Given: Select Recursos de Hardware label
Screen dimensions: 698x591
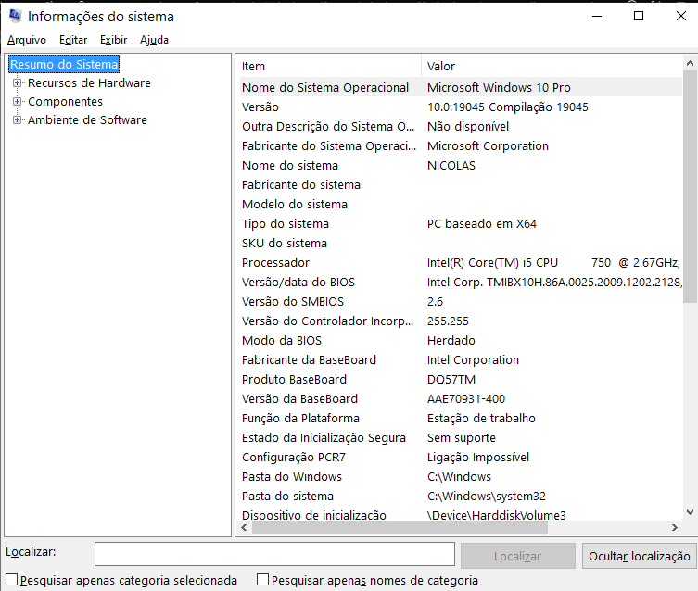Looking at the screenshot, I should [x=90, y=83].
